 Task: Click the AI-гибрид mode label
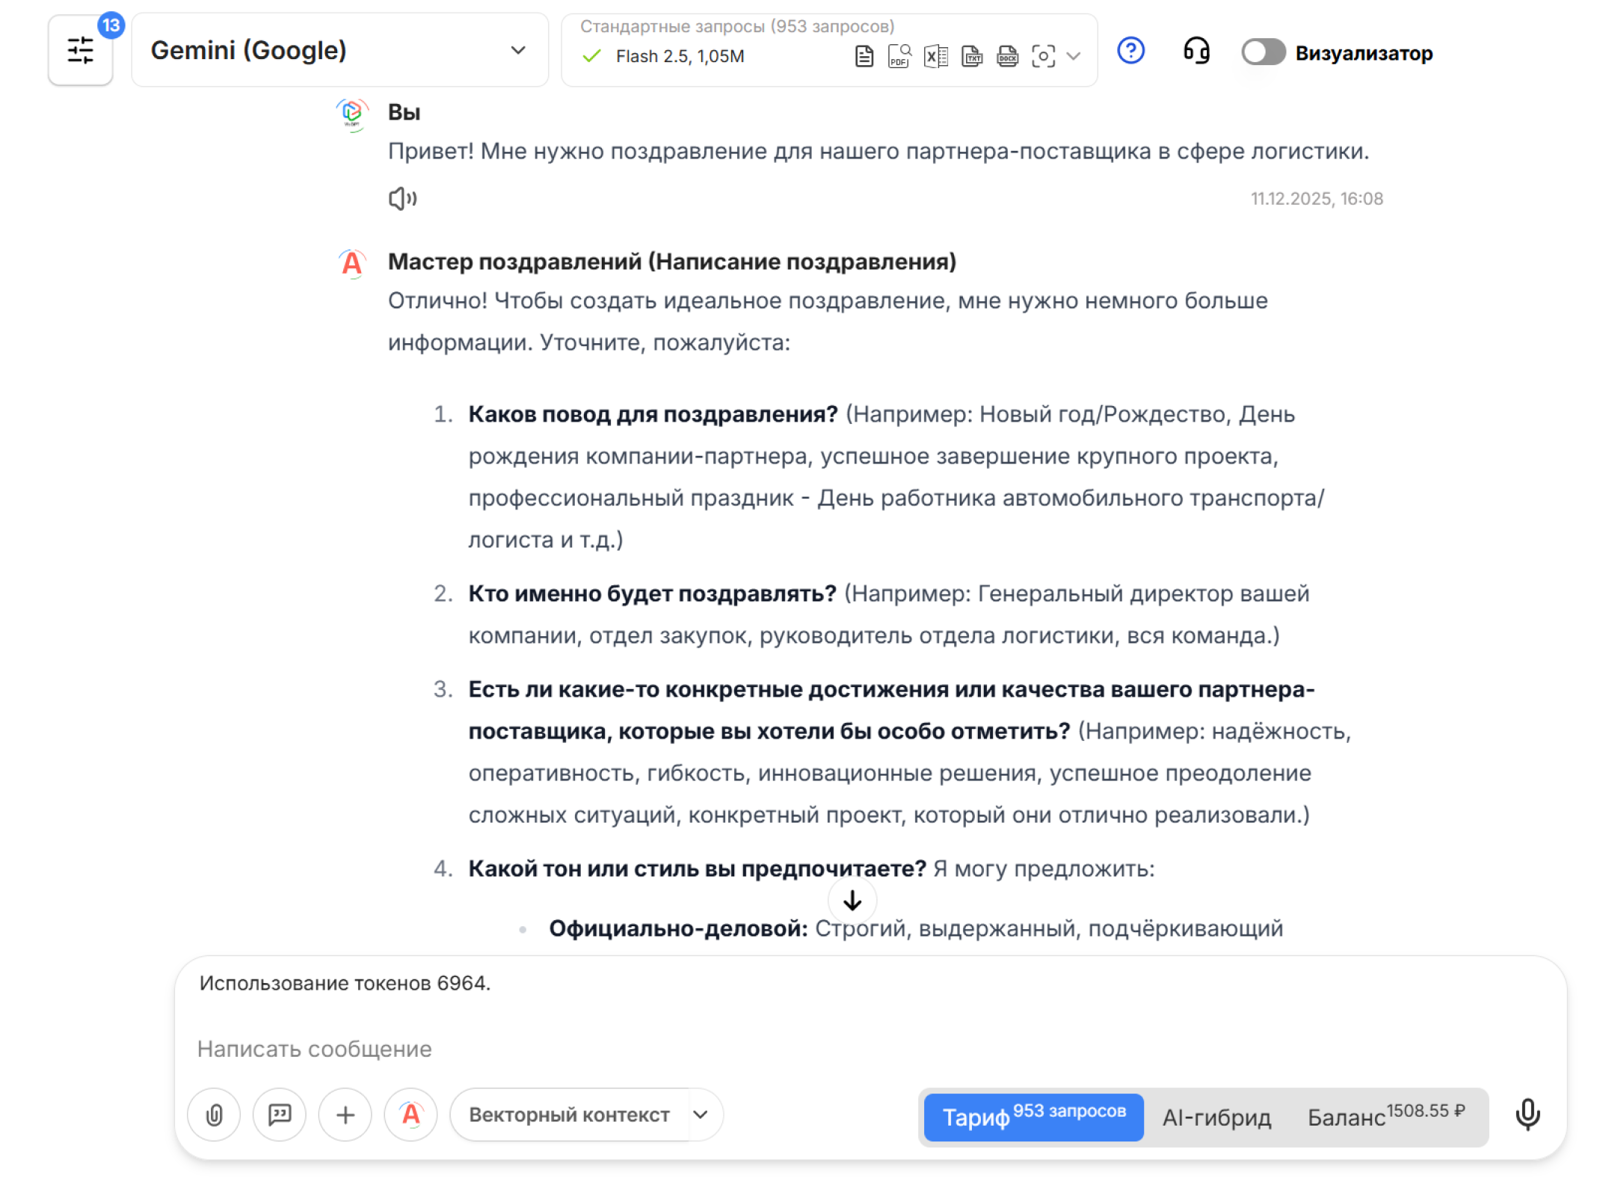click(x=1216, y=1117)
